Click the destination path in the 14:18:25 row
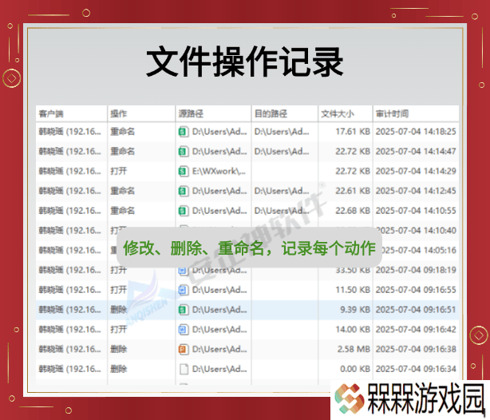The height and width of the screenshot is (420, 490). pos(282,132)
